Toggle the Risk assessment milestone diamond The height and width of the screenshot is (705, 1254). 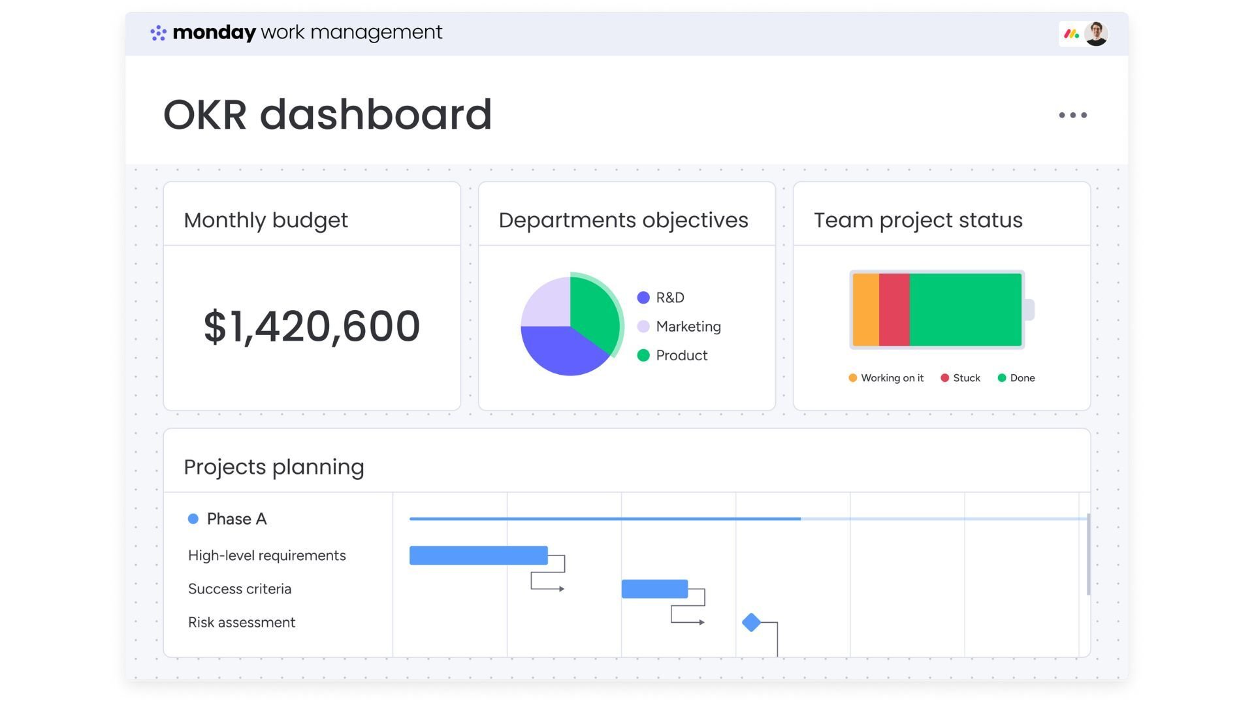click(751, 623)
